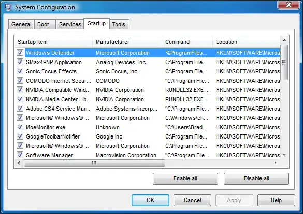Screen dimensions: 303x214
Task: Disable the Sonic Focus Effects checkbox
Action: click(20, 71)
